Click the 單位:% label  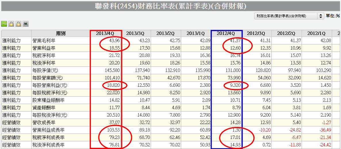(333, 16)
